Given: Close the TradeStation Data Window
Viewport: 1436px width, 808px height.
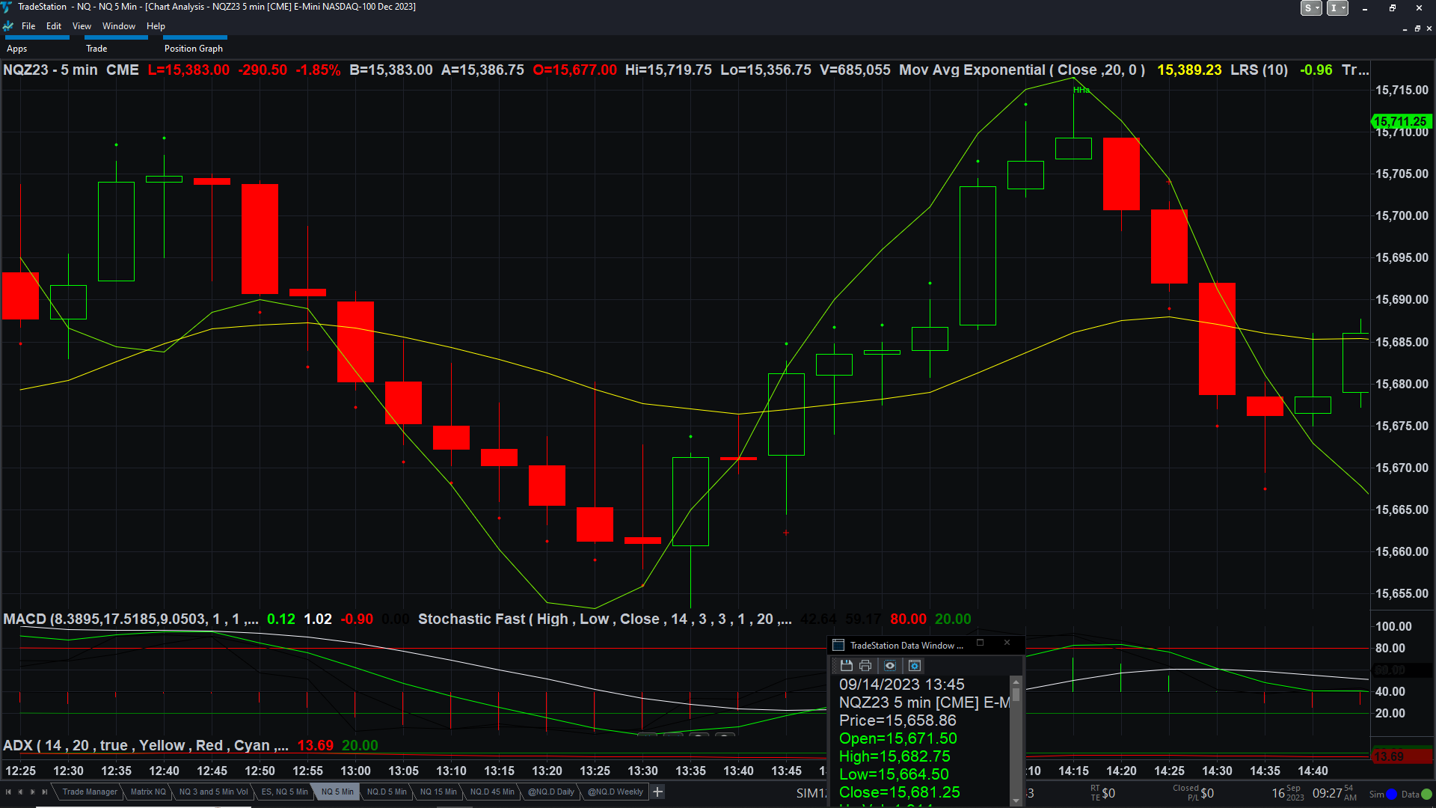Looking at the screenshot, I should pyautogui.click(x=1007, y=643).
